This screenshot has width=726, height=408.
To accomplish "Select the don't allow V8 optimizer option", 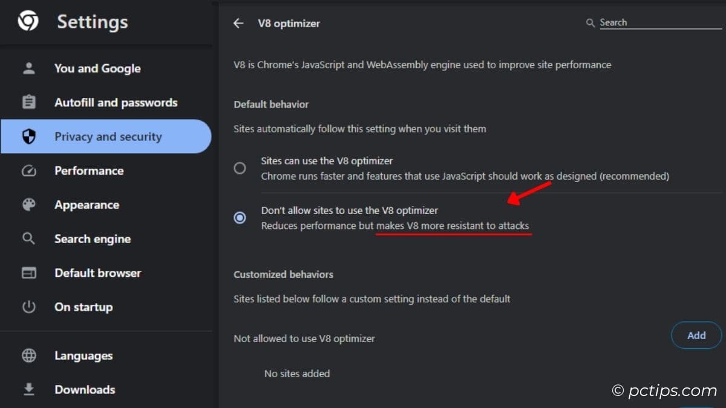I will tap(349, 210).
